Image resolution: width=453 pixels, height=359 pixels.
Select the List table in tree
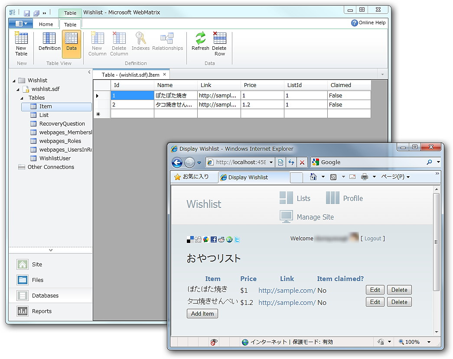click(44, 115)
